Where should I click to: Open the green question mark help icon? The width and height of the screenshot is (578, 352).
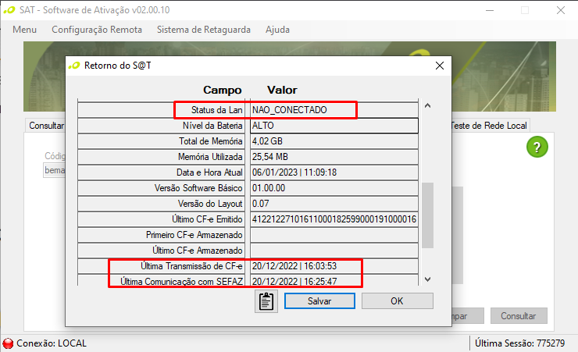[537, 147]
